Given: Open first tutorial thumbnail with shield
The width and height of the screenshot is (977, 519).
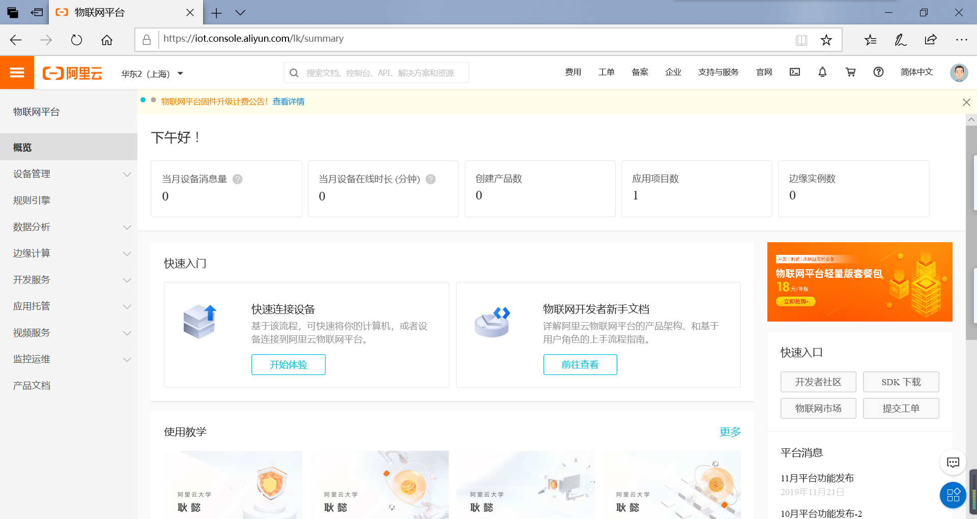Looking at the screenshot, I should click(233, 484).
